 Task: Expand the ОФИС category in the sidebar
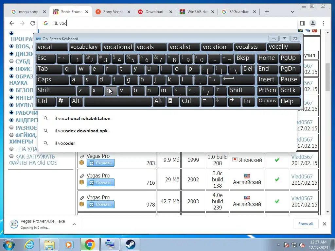point(11,69)
